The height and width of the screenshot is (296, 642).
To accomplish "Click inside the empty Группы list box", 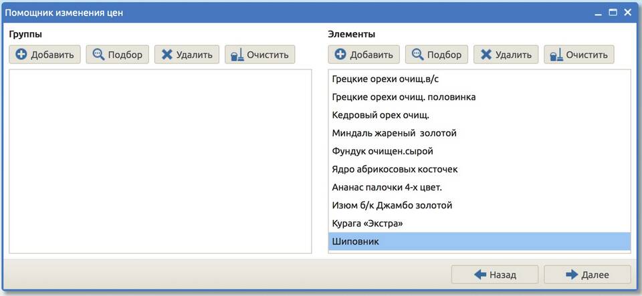I will coord(160,161).
